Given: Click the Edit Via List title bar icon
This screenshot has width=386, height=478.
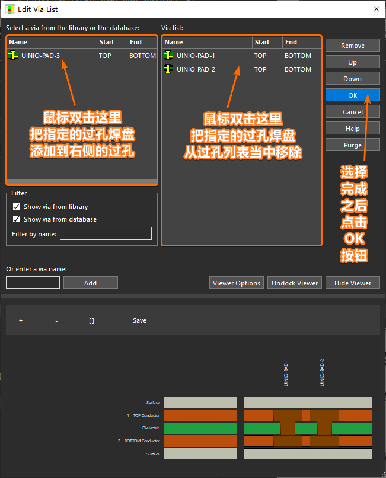Looking at the screenshot, I should (9, 9).
